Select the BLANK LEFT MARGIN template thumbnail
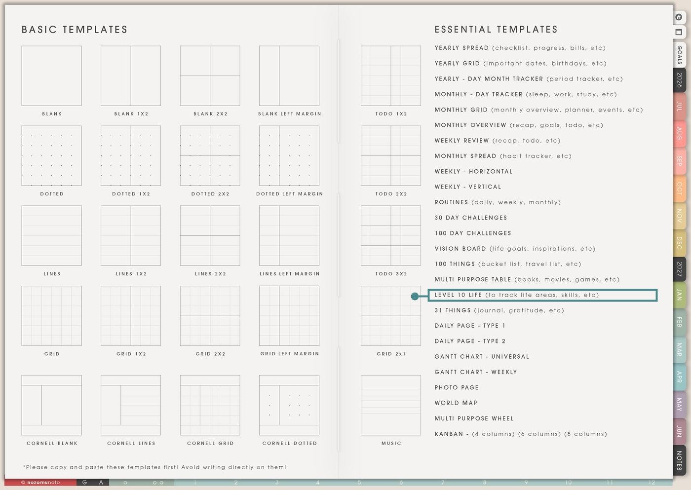The image size is (691, 490). pos(289,76)
